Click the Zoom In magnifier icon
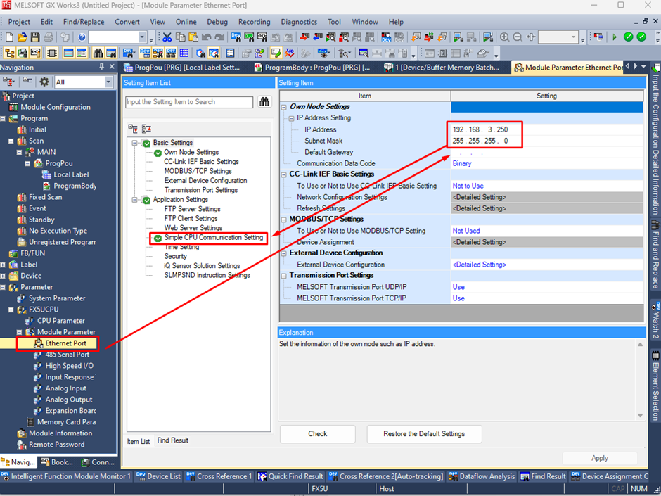Image resolution: width=661 pixels, height=496 pixels. (504, 37)
